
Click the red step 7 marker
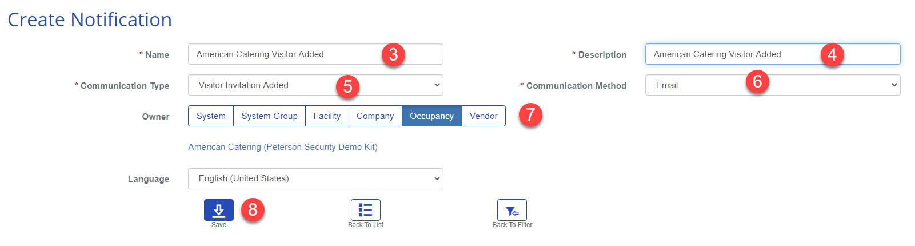coord(530,115)
